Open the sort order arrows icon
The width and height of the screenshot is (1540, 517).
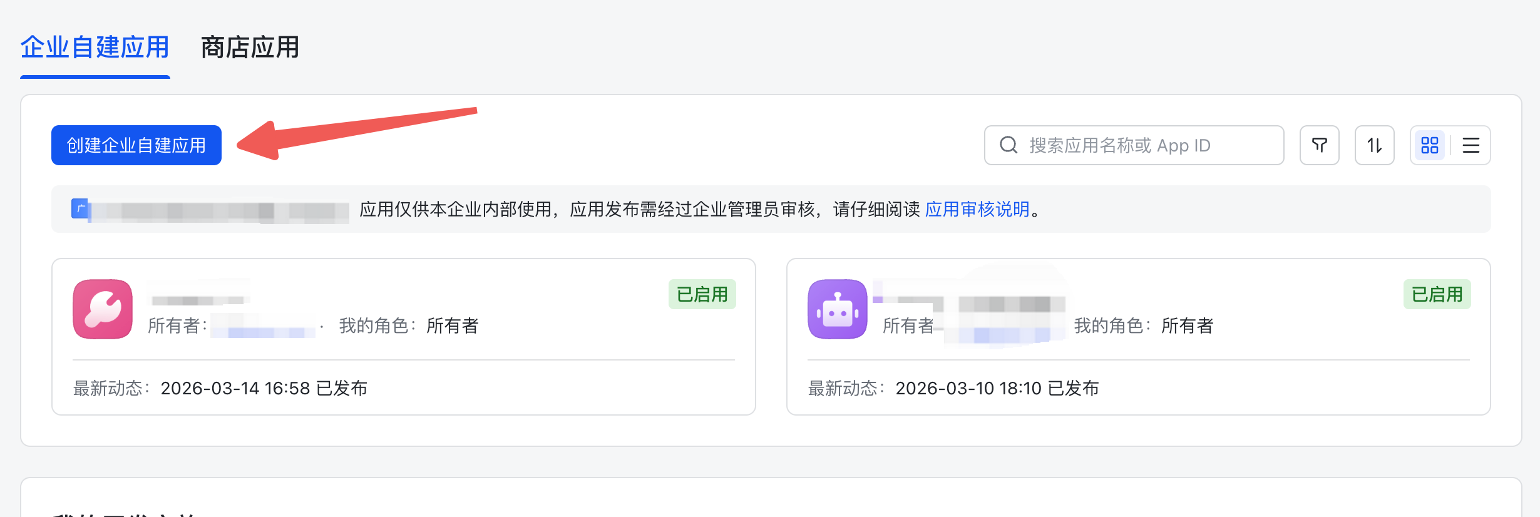[x=1374, y=145]
